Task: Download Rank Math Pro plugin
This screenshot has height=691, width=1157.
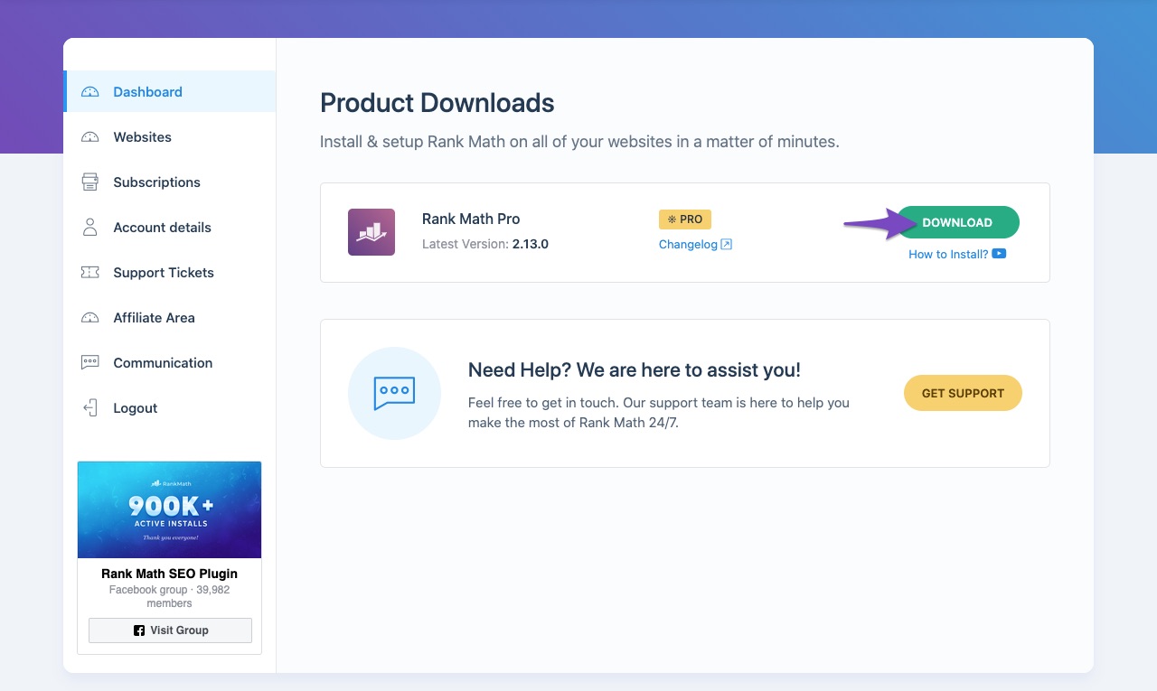Action: click(957, 222)
